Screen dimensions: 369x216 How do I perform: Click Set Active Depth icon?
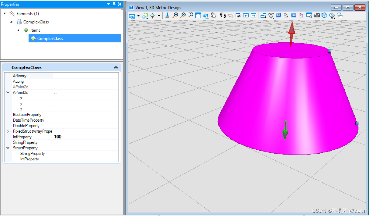[x=286, y=16]
